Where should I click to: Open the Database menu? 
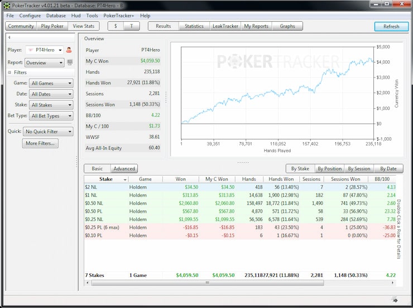56,16
